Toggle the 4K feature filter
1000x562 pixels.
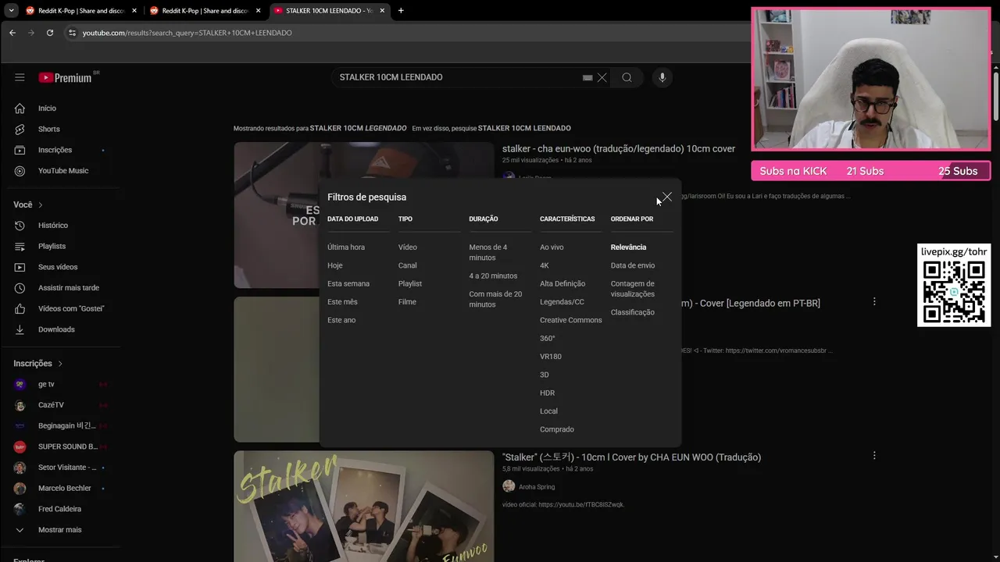[x=545, y=265]
